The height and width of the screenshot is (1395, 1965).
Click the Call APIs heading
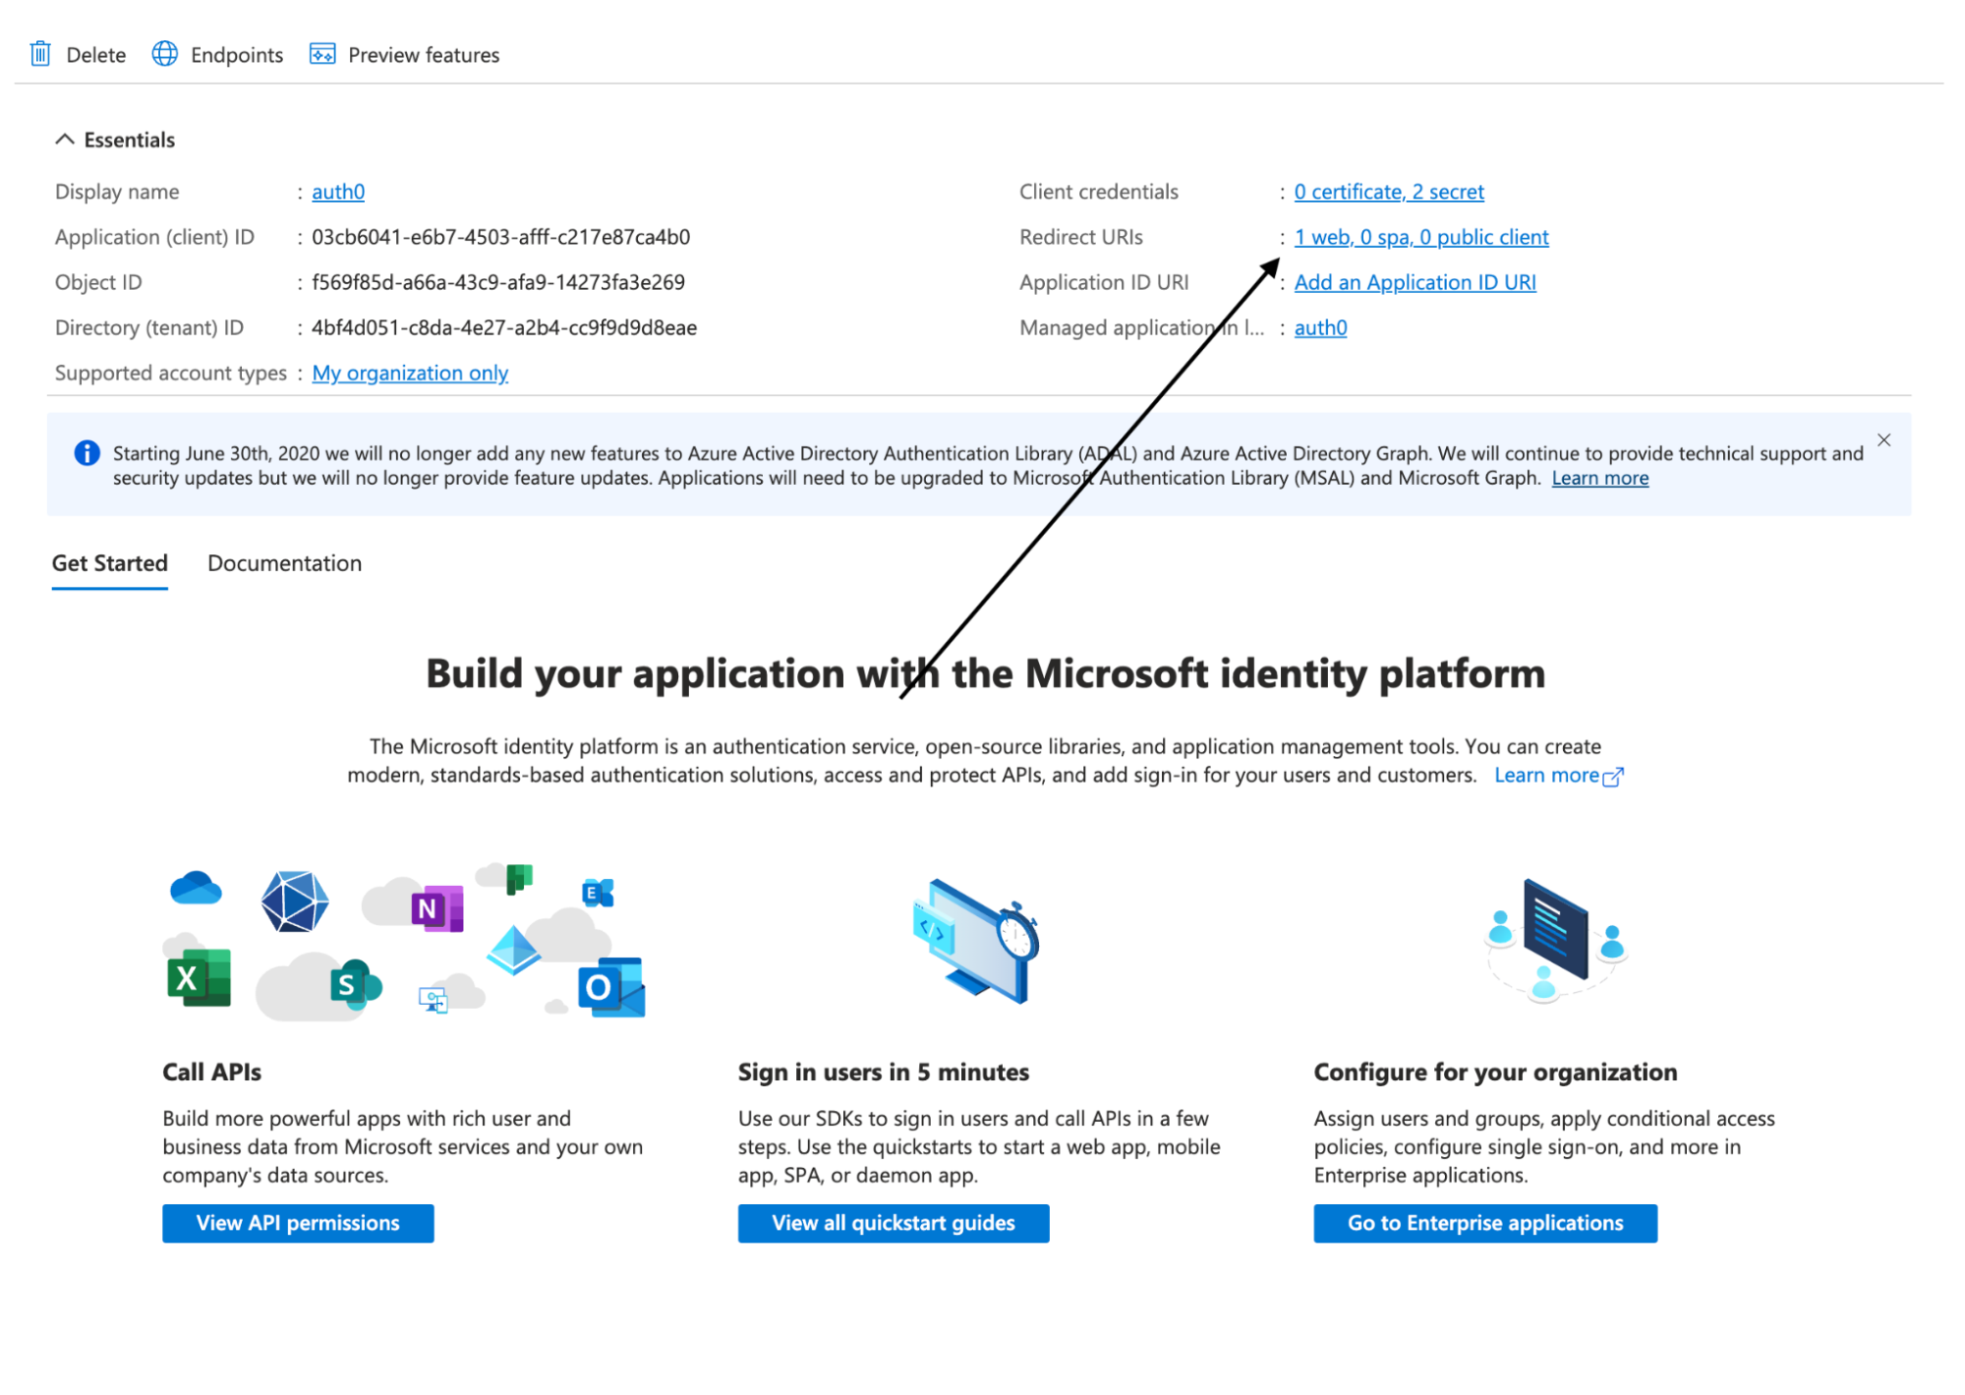212,1073
